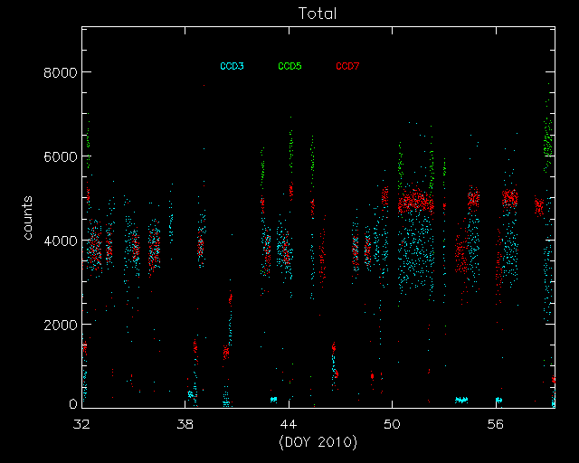This screenshot has width=579, height=463.
Task: Click the 'counts' y-axis label
Action: [x=28, y=218]
